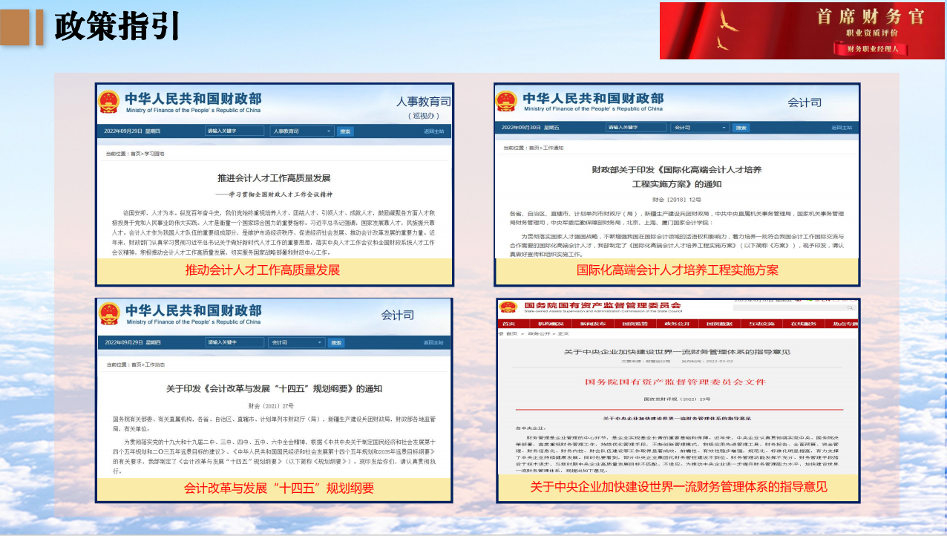Click the 搜索 button in the 十四五 screenshot
This screenshot has height=536, width=947.
336,342
